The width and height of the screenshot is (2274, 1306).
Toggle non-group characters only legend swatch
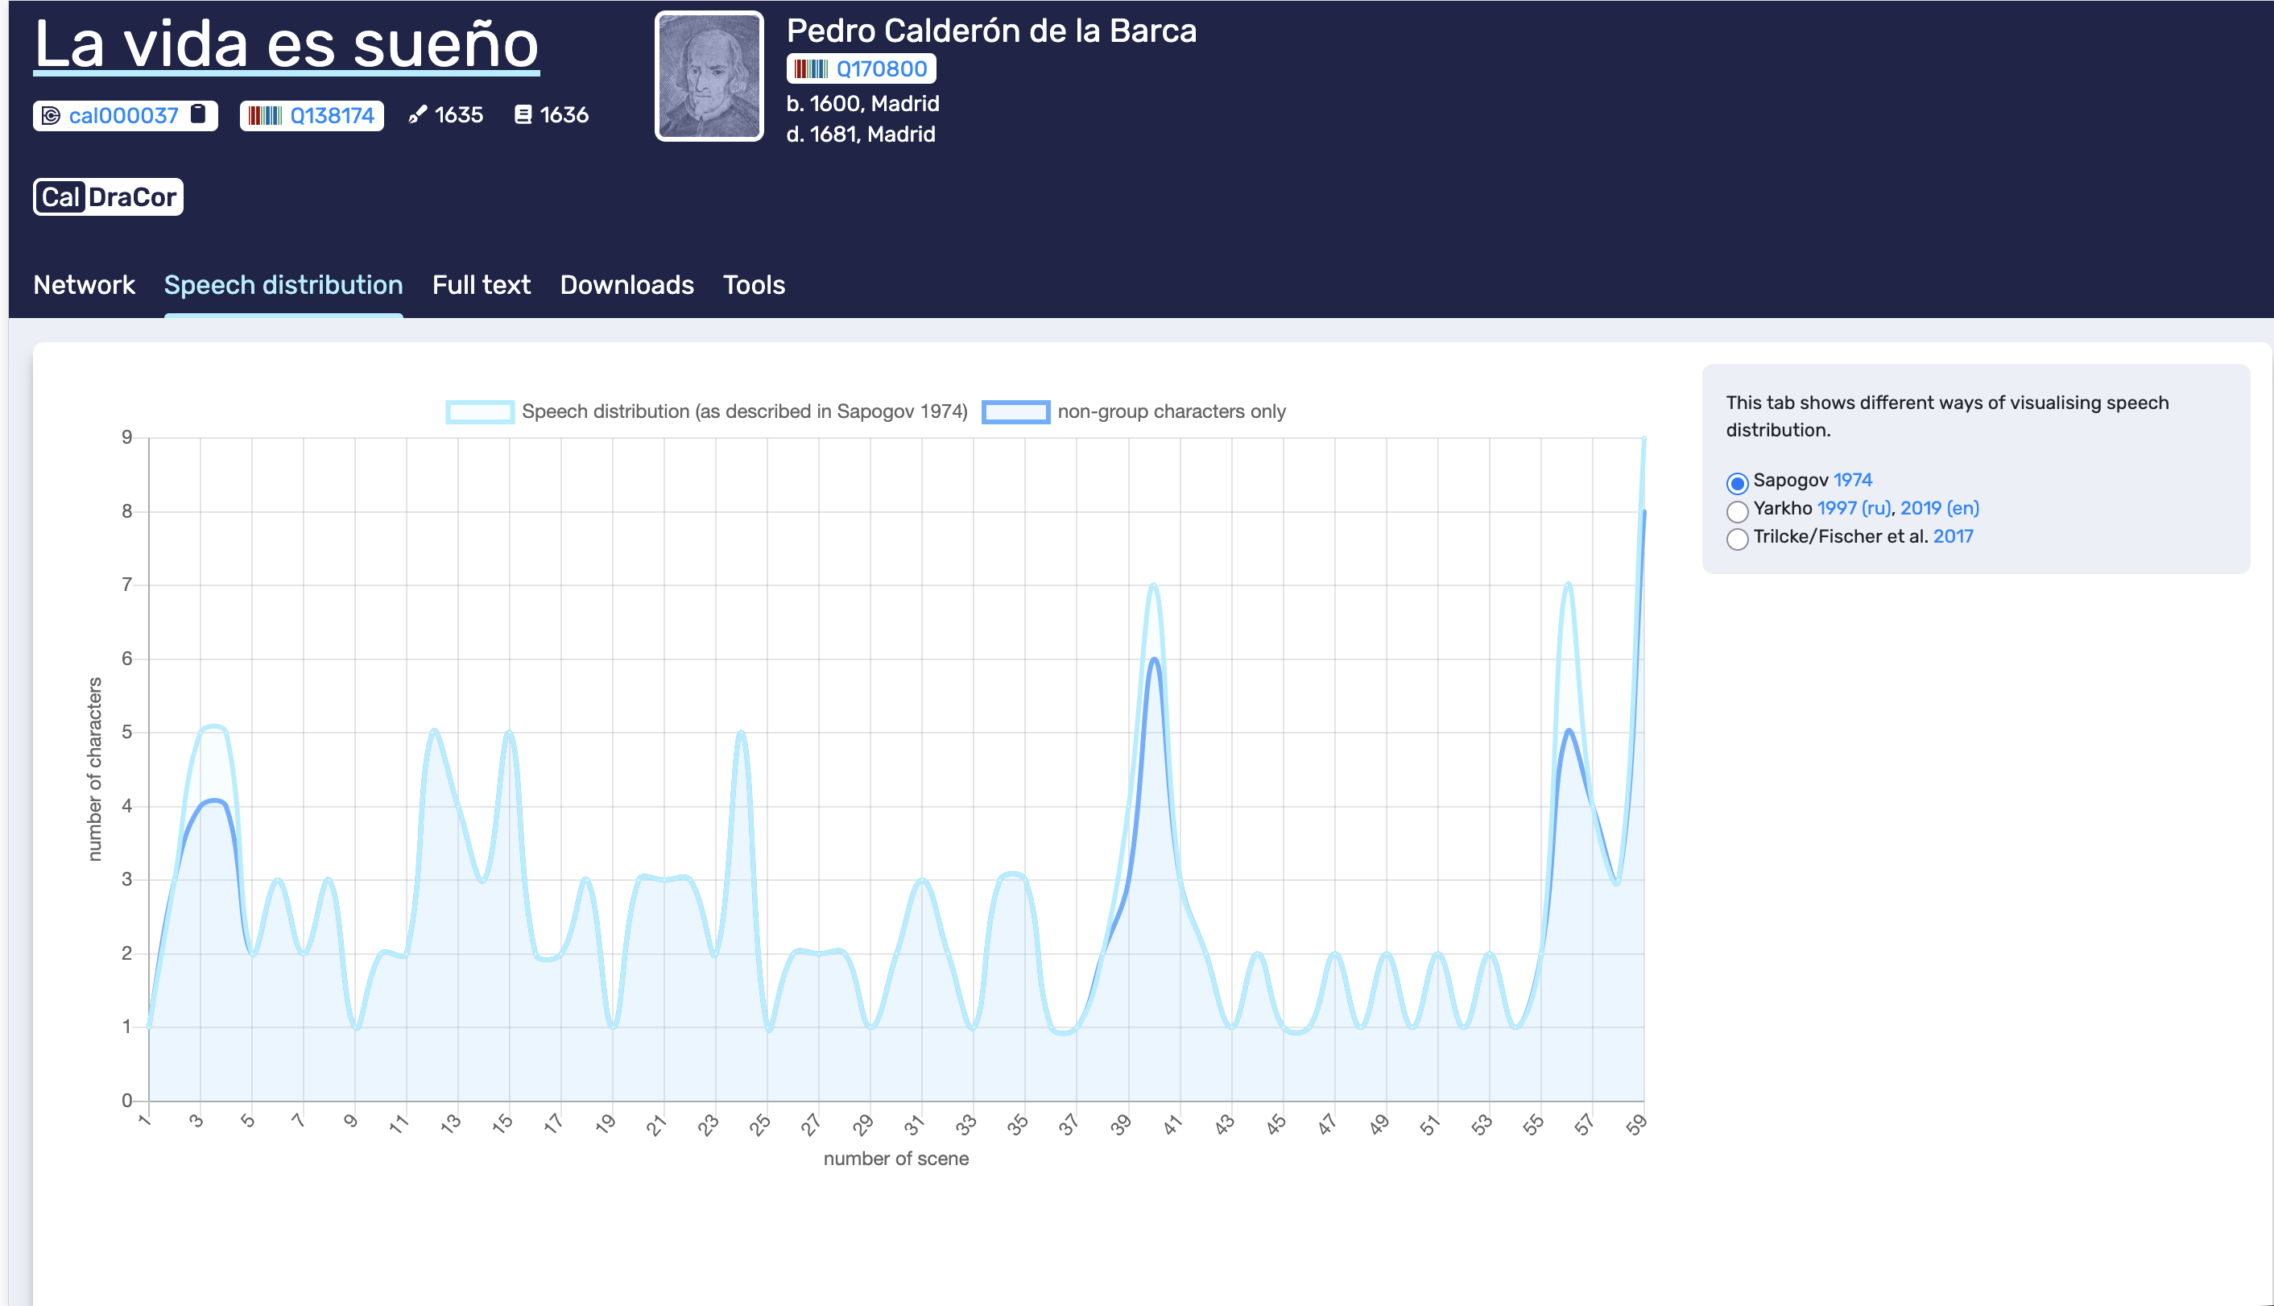[1015, 411]
